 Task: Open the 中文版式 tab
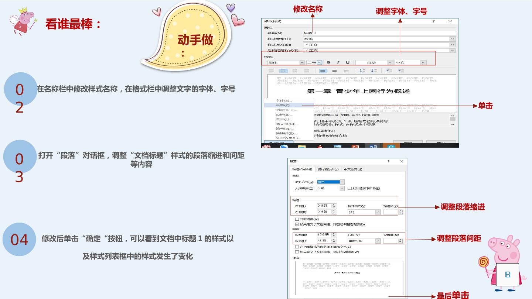coord(353,169)
